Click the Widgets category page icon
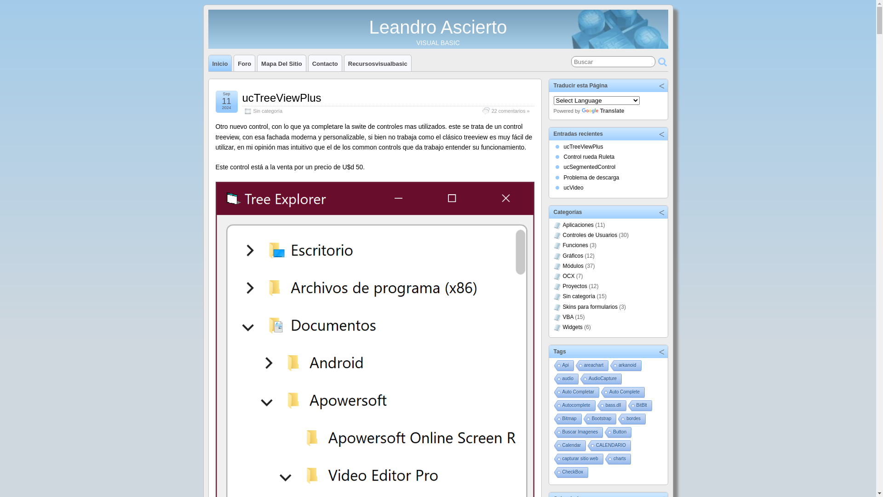This screenshot has height=497, width=883. tap(557, 328)
